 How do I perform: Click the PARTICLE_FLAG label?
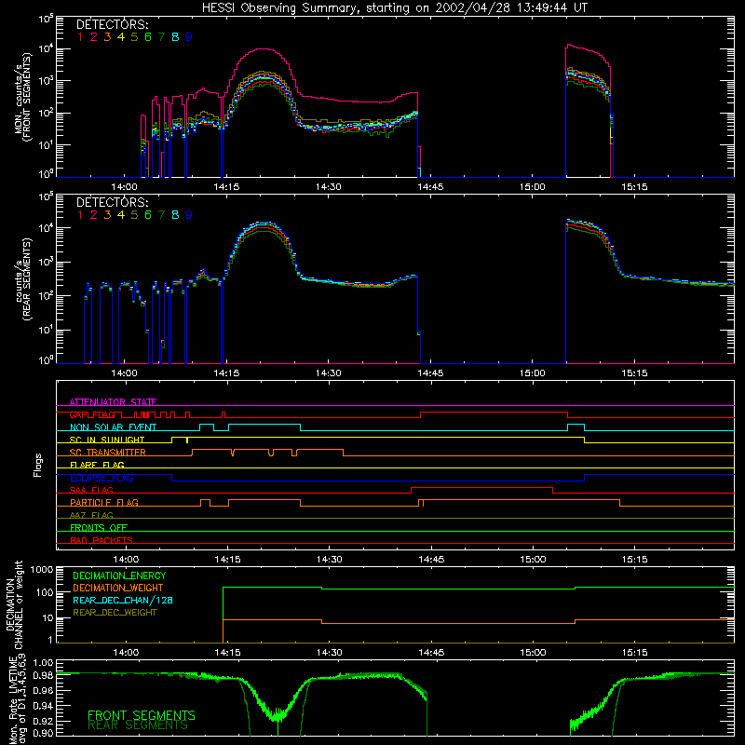104,503
